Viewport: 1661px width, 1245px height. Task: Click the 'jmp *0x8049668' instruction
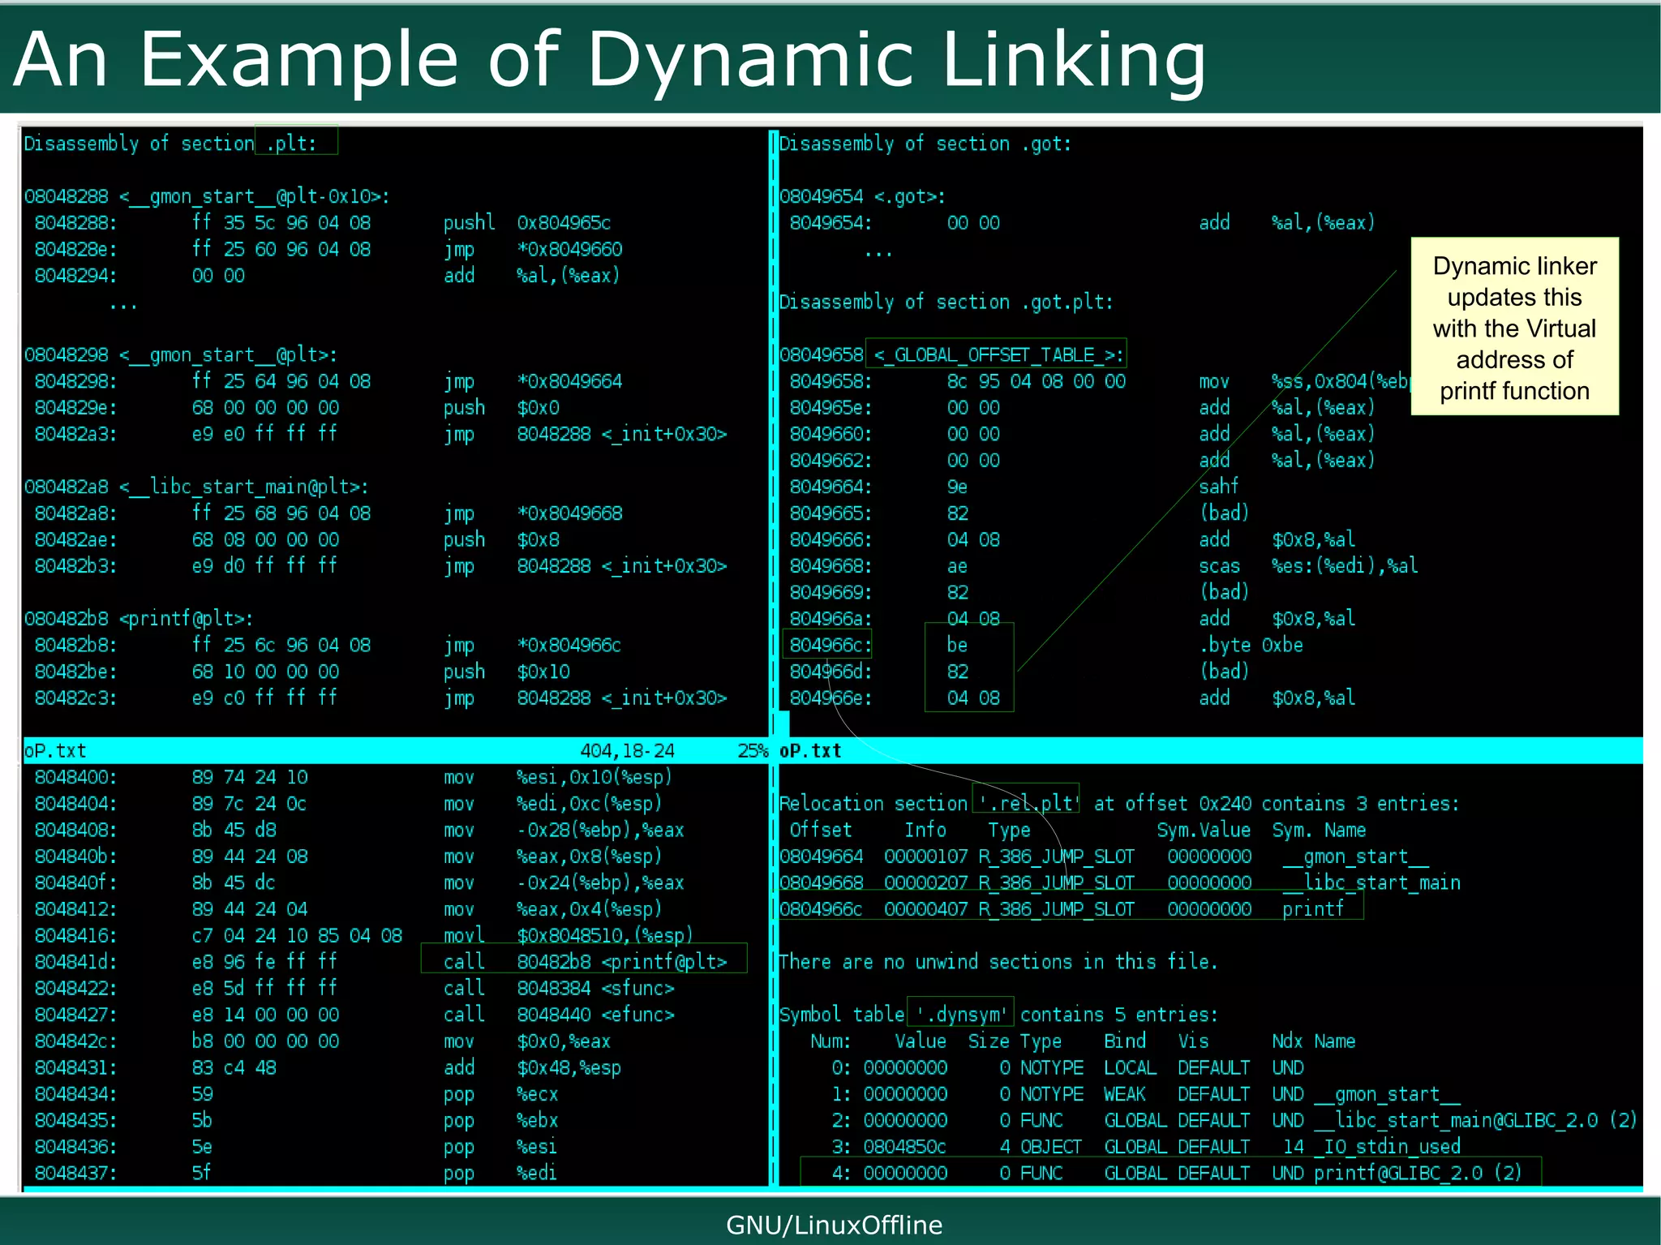point(533,513)
